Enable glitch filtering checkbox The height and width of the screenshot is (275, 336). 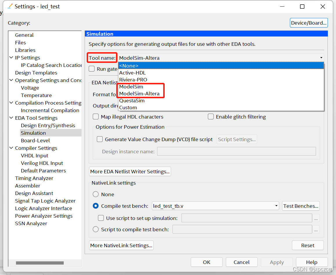point(211,116)
